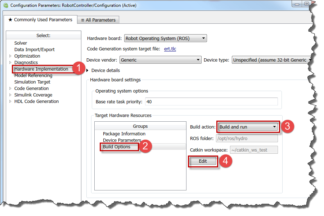Select Hardware Implementation in the list
The width and height of the screenshot is (324, 216).
pyautogui.click(x=41, y=69)
